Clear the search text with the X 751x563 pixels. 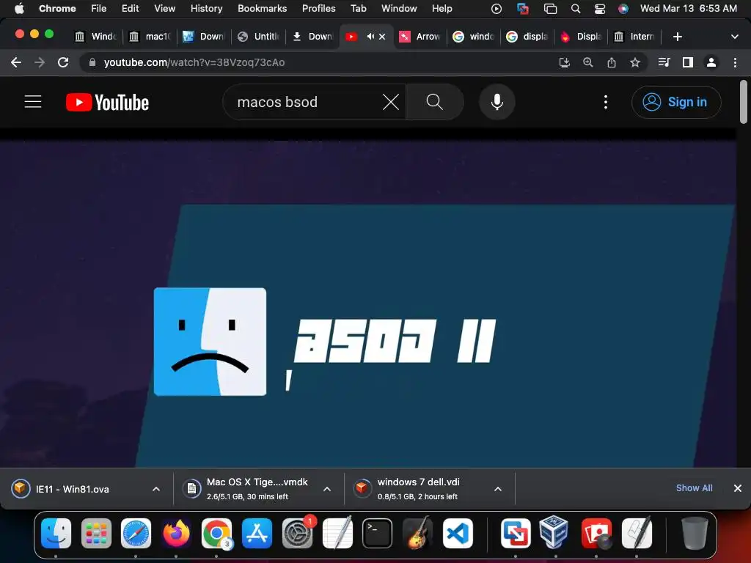[391, 102]
